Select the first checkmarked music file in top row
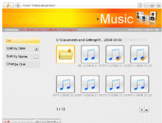This screenshot has height=123, width=162. coord(115,54)
